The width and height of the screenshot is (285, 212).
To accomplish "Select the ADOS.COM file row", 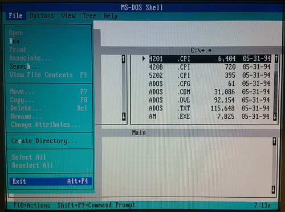I will click(x=210, y=92).
